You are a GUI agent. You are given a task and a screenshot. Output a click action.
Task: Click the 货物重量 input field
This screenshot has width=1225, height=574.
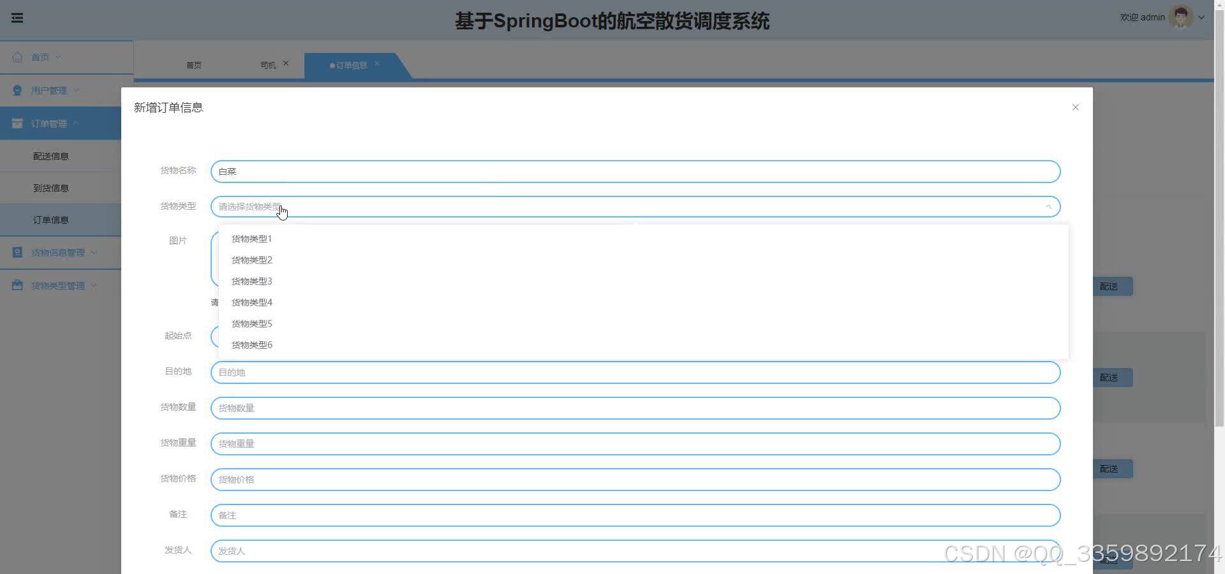(635, 444)
